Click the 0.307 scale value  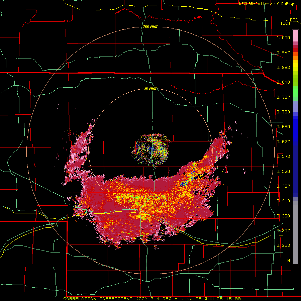pos(283,231)
